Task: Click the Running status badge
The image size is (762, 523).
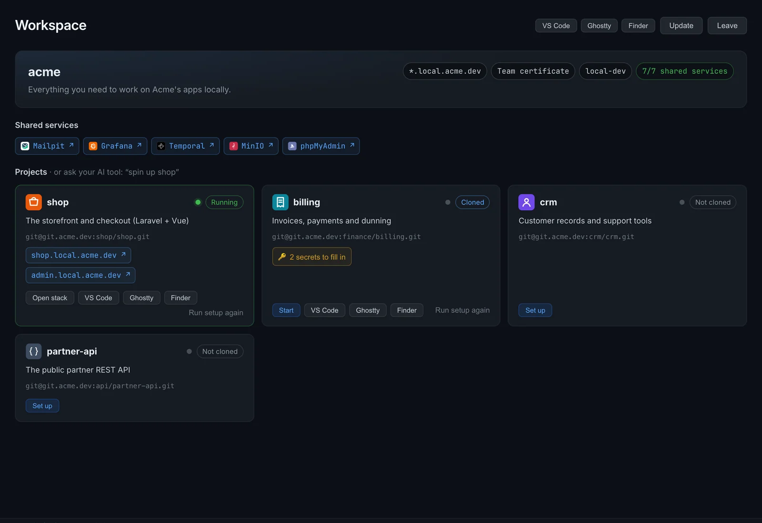Action: tap(224, 202)
